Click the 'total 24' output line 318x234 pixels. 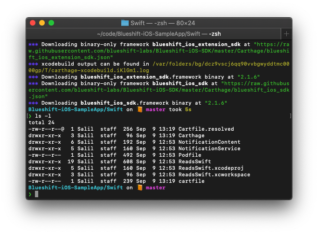[x=41, y=122]
